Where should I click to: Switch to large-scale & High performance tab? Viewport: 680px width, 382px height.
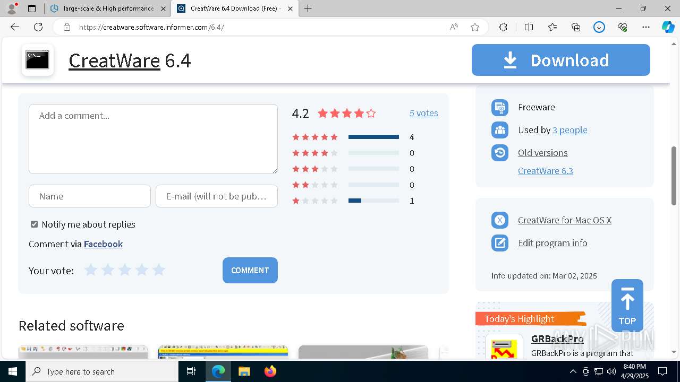107,8
